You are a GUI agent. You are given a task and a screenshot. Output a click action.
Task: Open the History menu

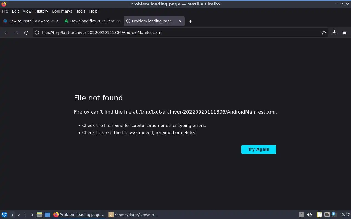tap(42, 11)
